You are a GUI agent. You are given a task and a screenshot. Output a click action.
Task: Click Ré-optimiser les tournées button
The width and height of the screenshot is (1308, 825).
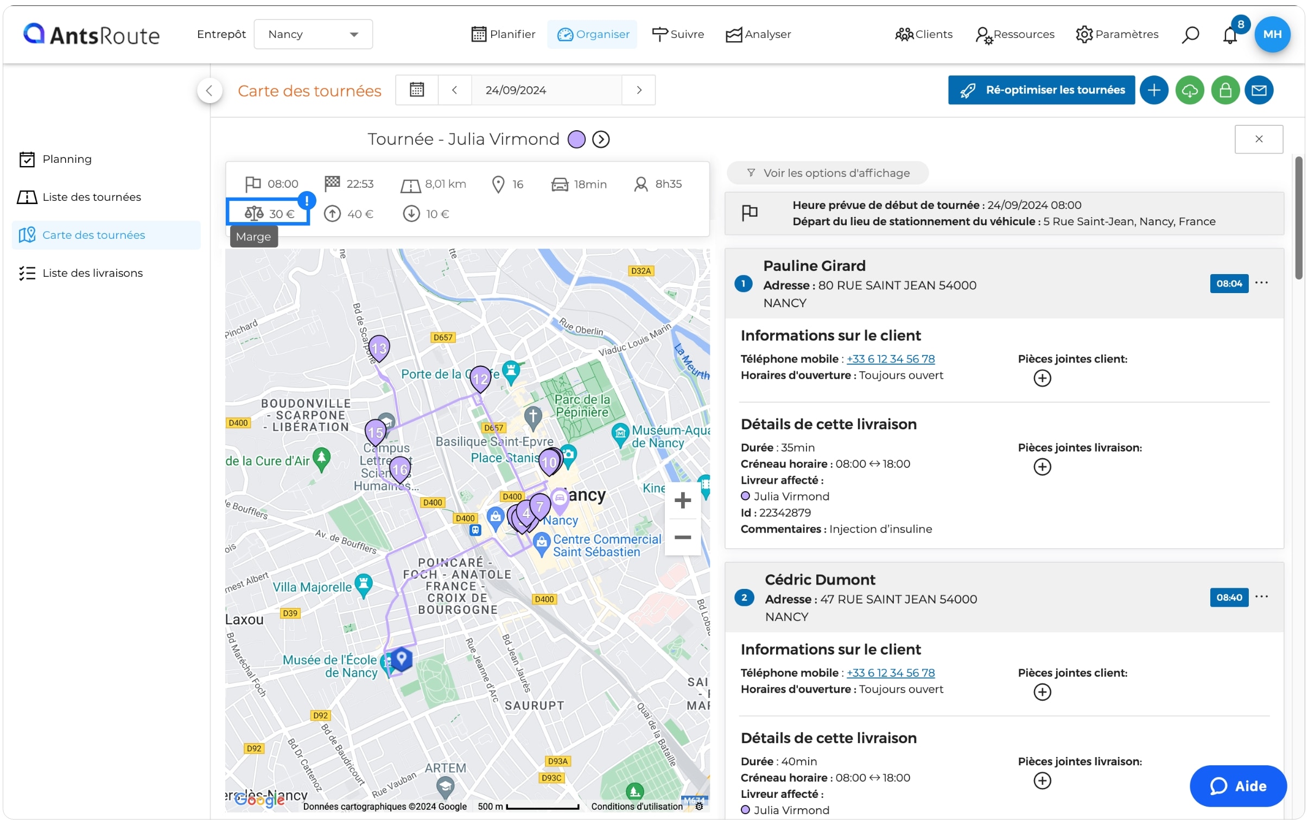1042,90
